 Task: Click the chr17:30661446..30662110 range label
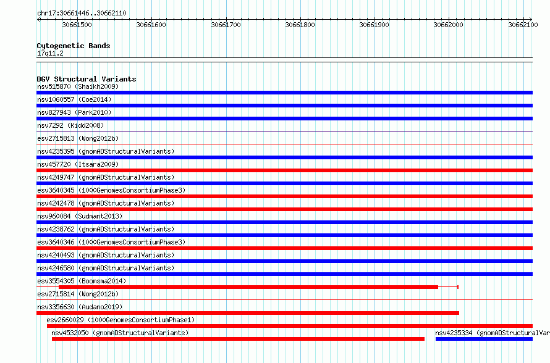tap(82, 13)
